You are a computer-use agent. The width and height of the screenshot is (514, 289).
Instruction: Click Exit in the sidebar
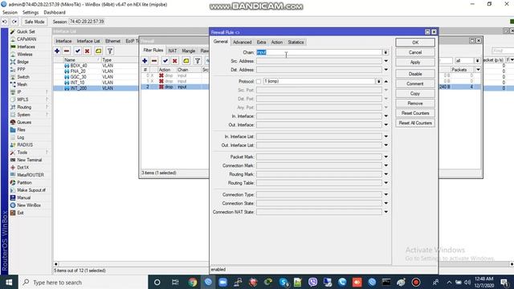point(20,213)
